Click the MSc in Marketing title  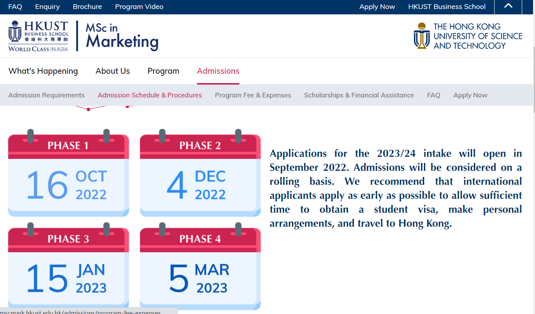(122, 36)
